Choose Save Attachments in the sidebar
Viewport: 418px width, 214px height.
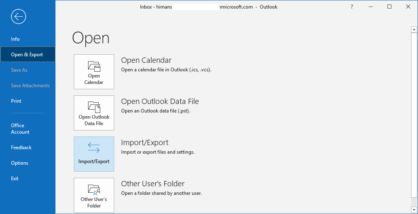[x=30, y=86]
